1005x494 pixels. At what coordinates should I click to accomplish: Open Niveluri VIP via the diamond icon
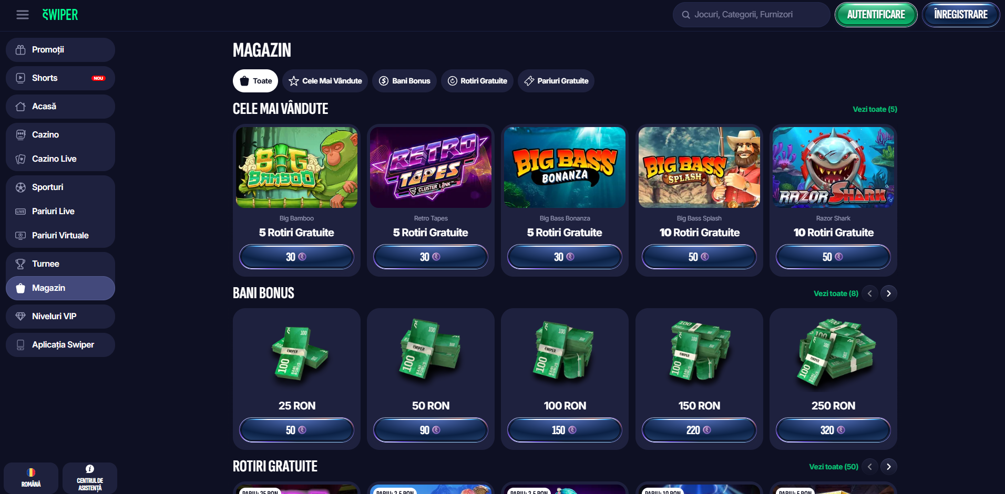[20, 317]
